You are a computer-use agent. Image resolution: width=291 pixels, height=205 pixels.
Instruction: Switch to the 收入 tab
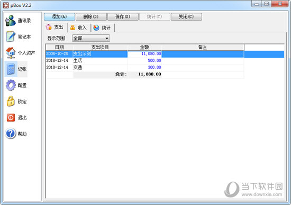pos(79,27)
